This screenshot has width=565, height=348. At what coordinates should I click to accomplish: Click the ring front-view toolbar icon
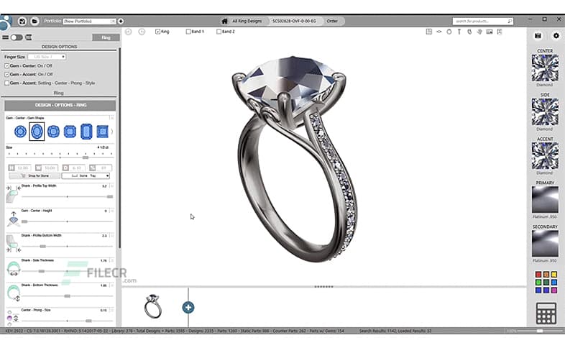[449, 32]
